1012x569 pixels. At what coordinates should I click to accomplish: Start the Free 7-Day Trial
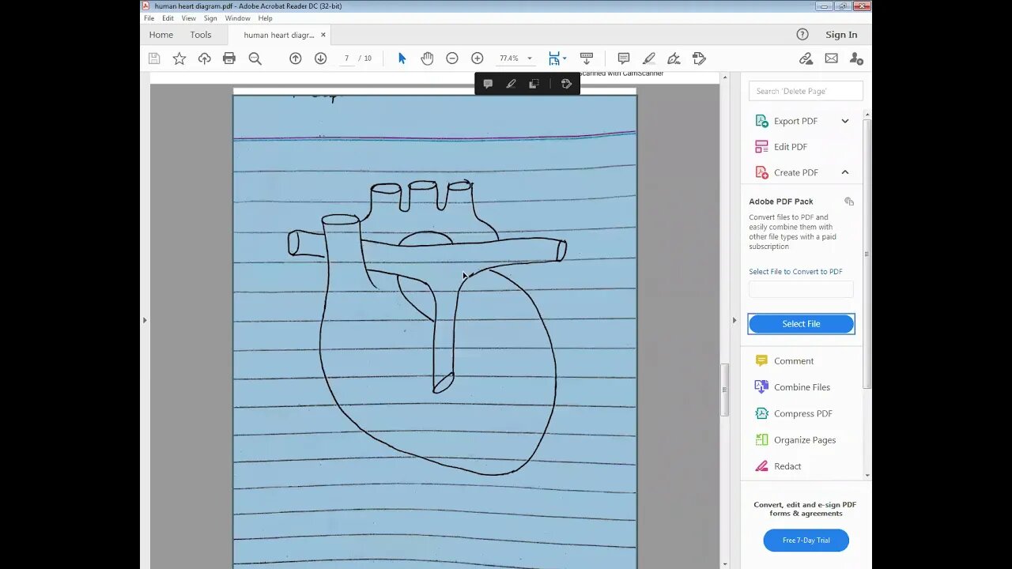[806, 541]
